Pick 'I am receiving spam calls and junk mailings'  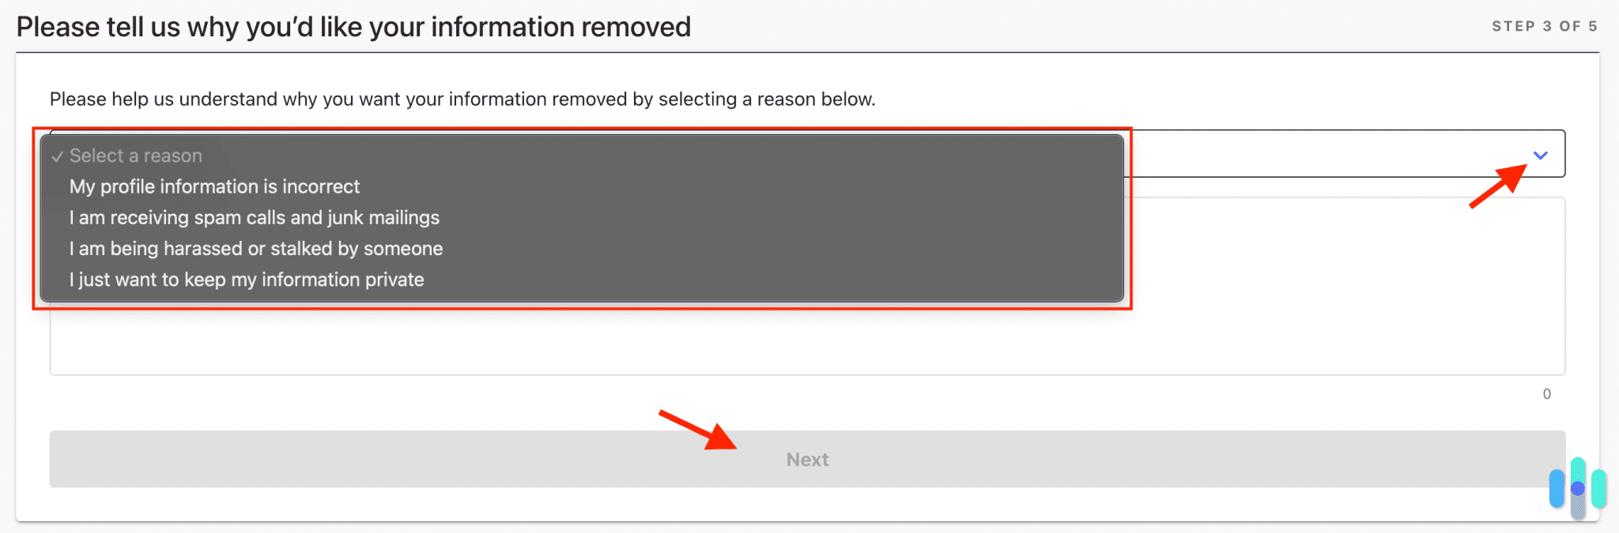(x=254, y=217)
